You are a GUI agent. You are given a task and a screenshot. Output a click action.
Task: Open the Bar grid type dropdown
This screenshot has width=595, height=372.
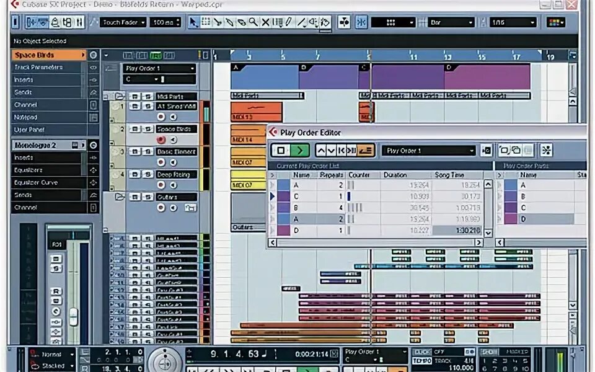[x=451, y=22]
